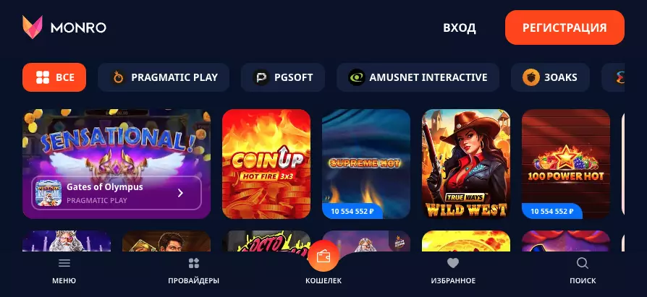
Task: Click the Вход login link
Action: pyautogui.click(x=460, y=28)
